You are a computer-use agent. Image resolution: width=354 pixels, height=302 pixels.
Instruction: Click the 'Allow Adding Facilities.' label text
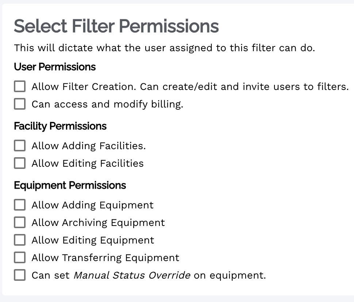pyautogui.click(x=89, y=146)
